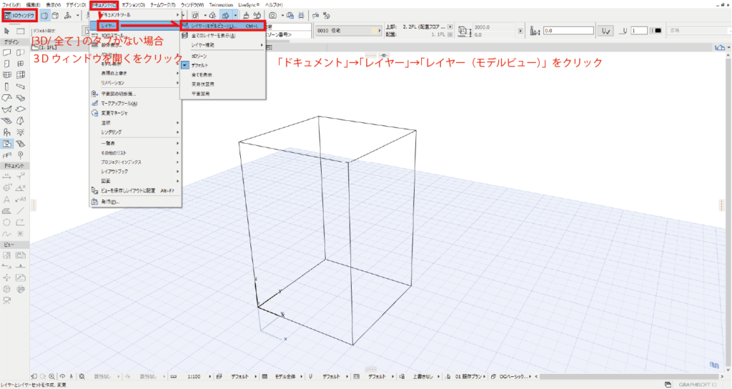732x389 pixels.
Task: Open the ウィンドウ(W) menu
Action: pyautogui.click(x=193, y=5)
